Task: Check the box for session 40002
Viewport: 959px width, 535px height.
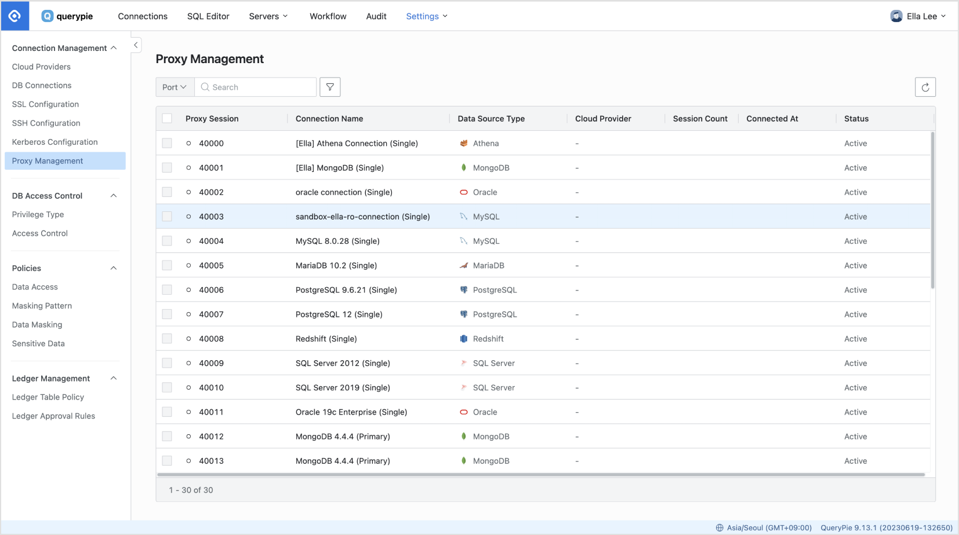Action: (167, 192)
